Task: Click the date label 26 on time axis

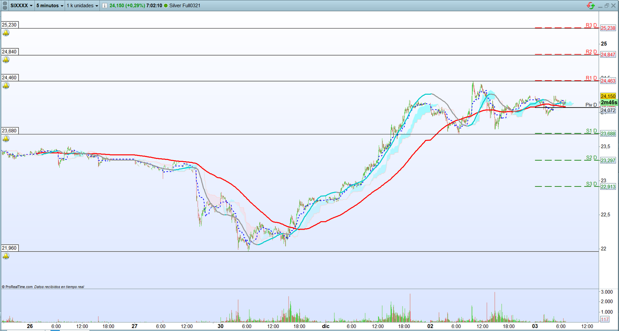Action: click(x=30, y=326)
